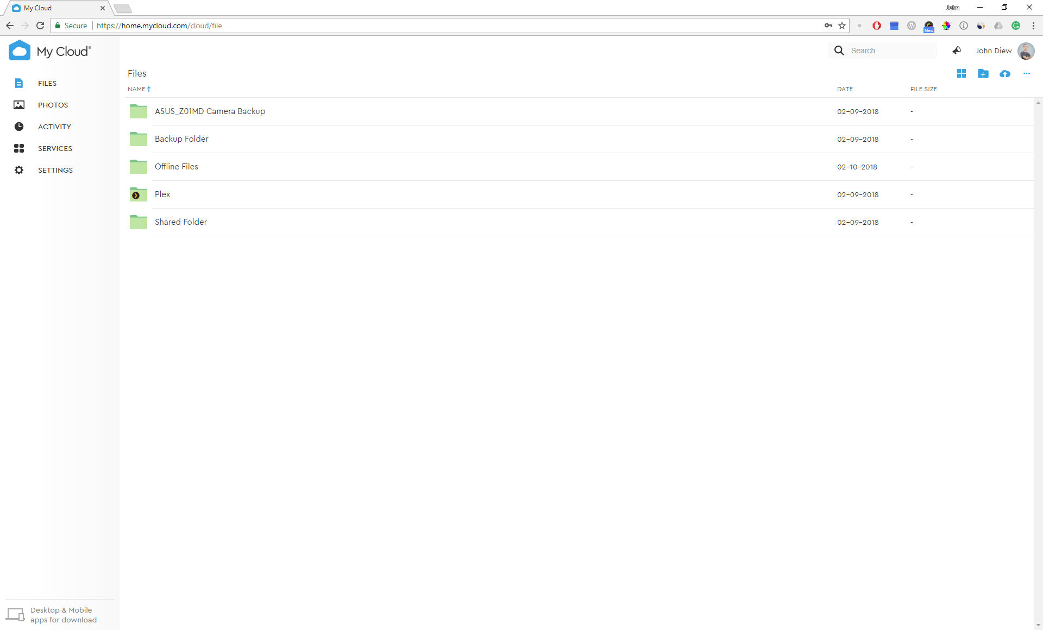This screenshot has width=1043, height=630.
Task: Open Chrome three-dot menu
Action: (1033, 26)
